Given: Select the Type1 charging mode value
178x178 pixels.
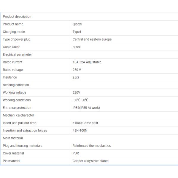Looking at the screenshot, I should 77,32.
